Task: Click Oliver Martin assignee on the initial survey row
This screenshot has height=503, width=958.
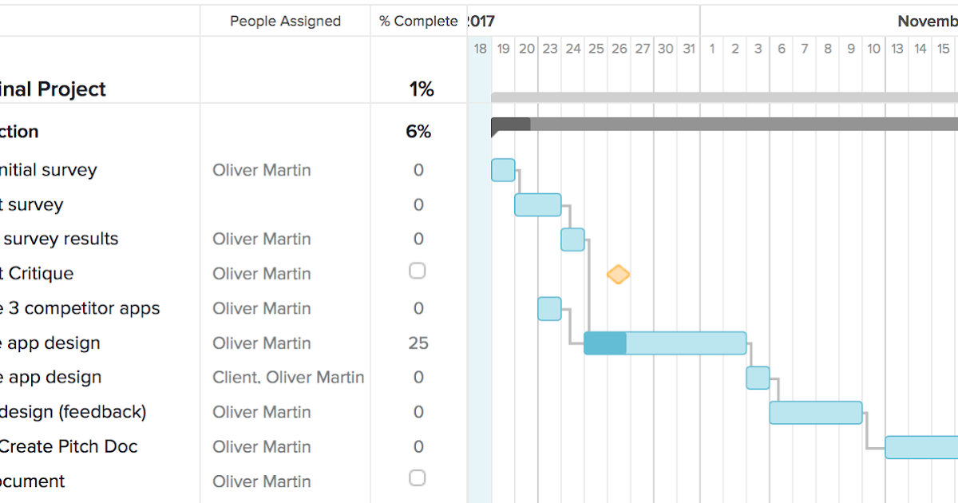Action: [261, 169]
